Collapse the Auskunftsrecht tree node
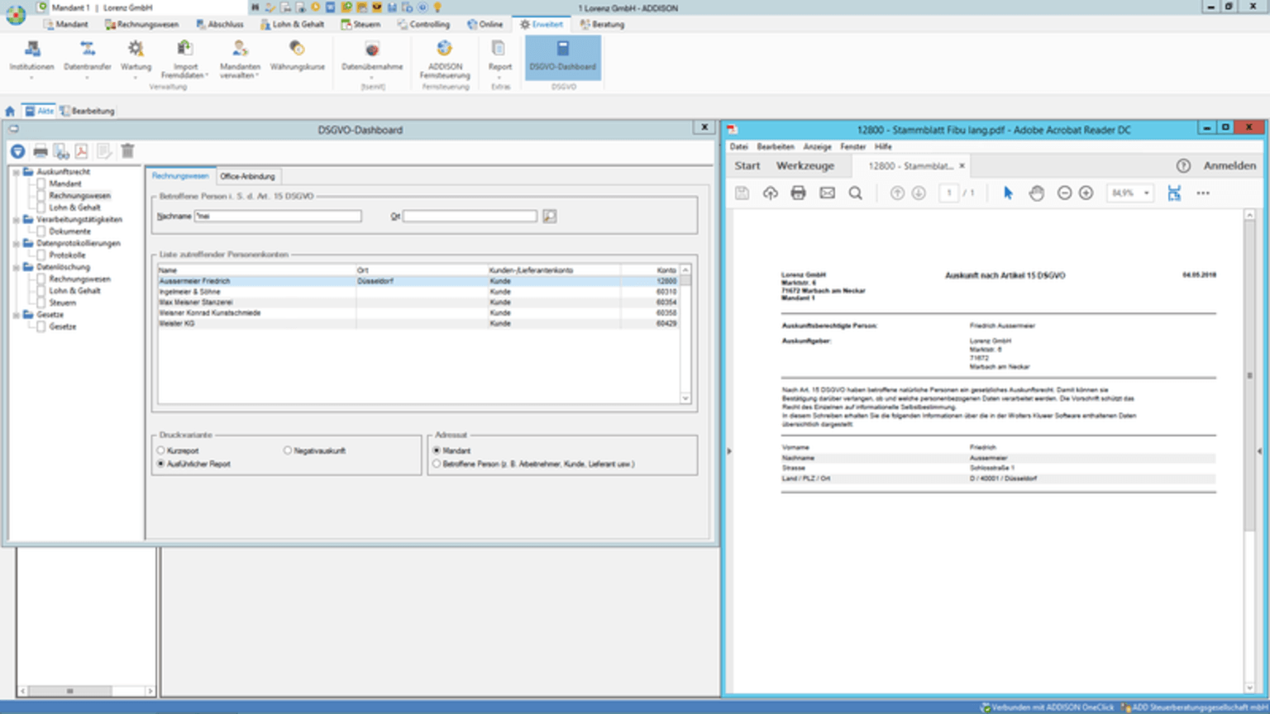 pos(16,173)
